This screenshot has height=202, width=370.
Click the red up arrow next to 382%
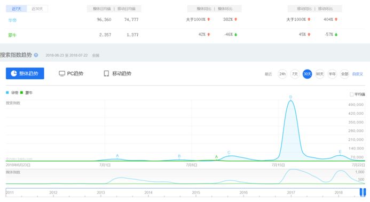pos(236,19)
